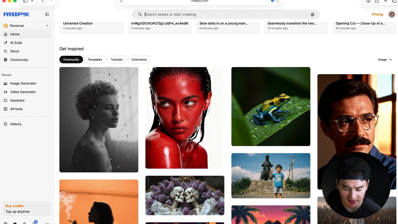Select the Community tab
Screen dimensions: 398x224
pyautogui.click(x=71, y=59)
